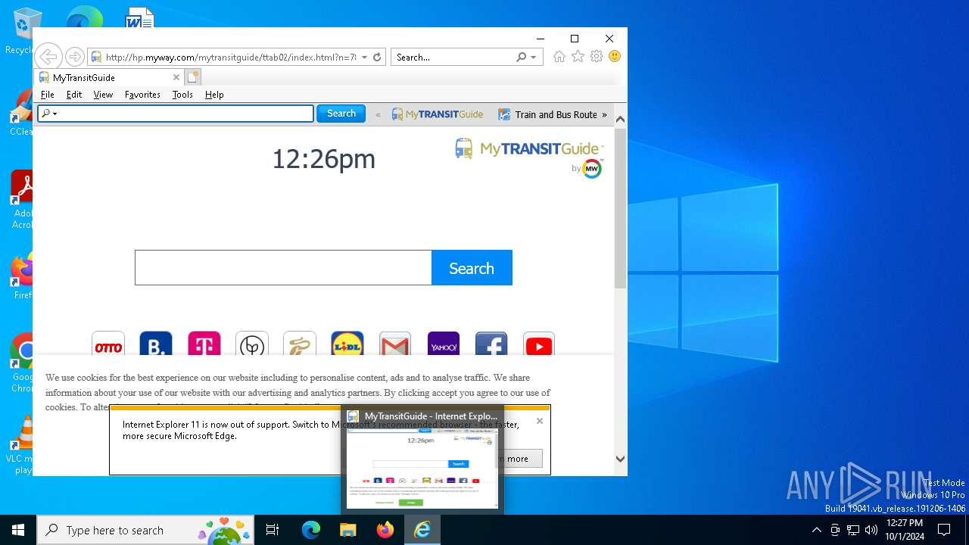Open the Action Center notifications icon
This screenshot has width=969, height=545.
(x=944, y=530)
